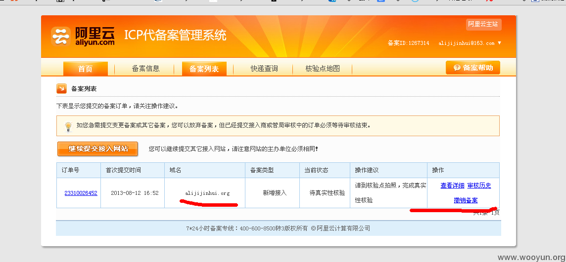Click the 备案ID:1267314 text
Image resolution: width=566 pixels, height=262 pixels.
[408, 43]
